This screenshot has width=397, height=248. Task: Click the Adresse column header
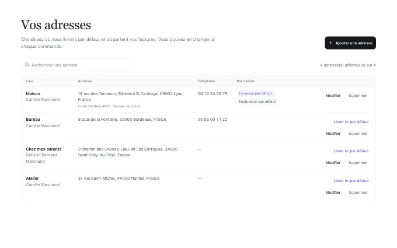(85, 81)
